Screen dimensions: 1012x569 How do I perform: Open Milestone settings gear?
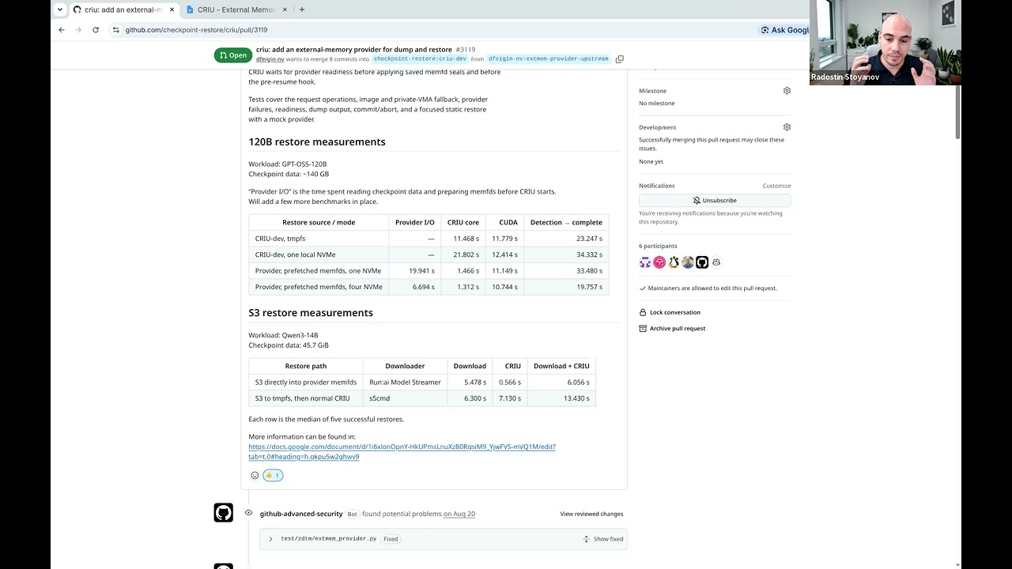point(787,91)
